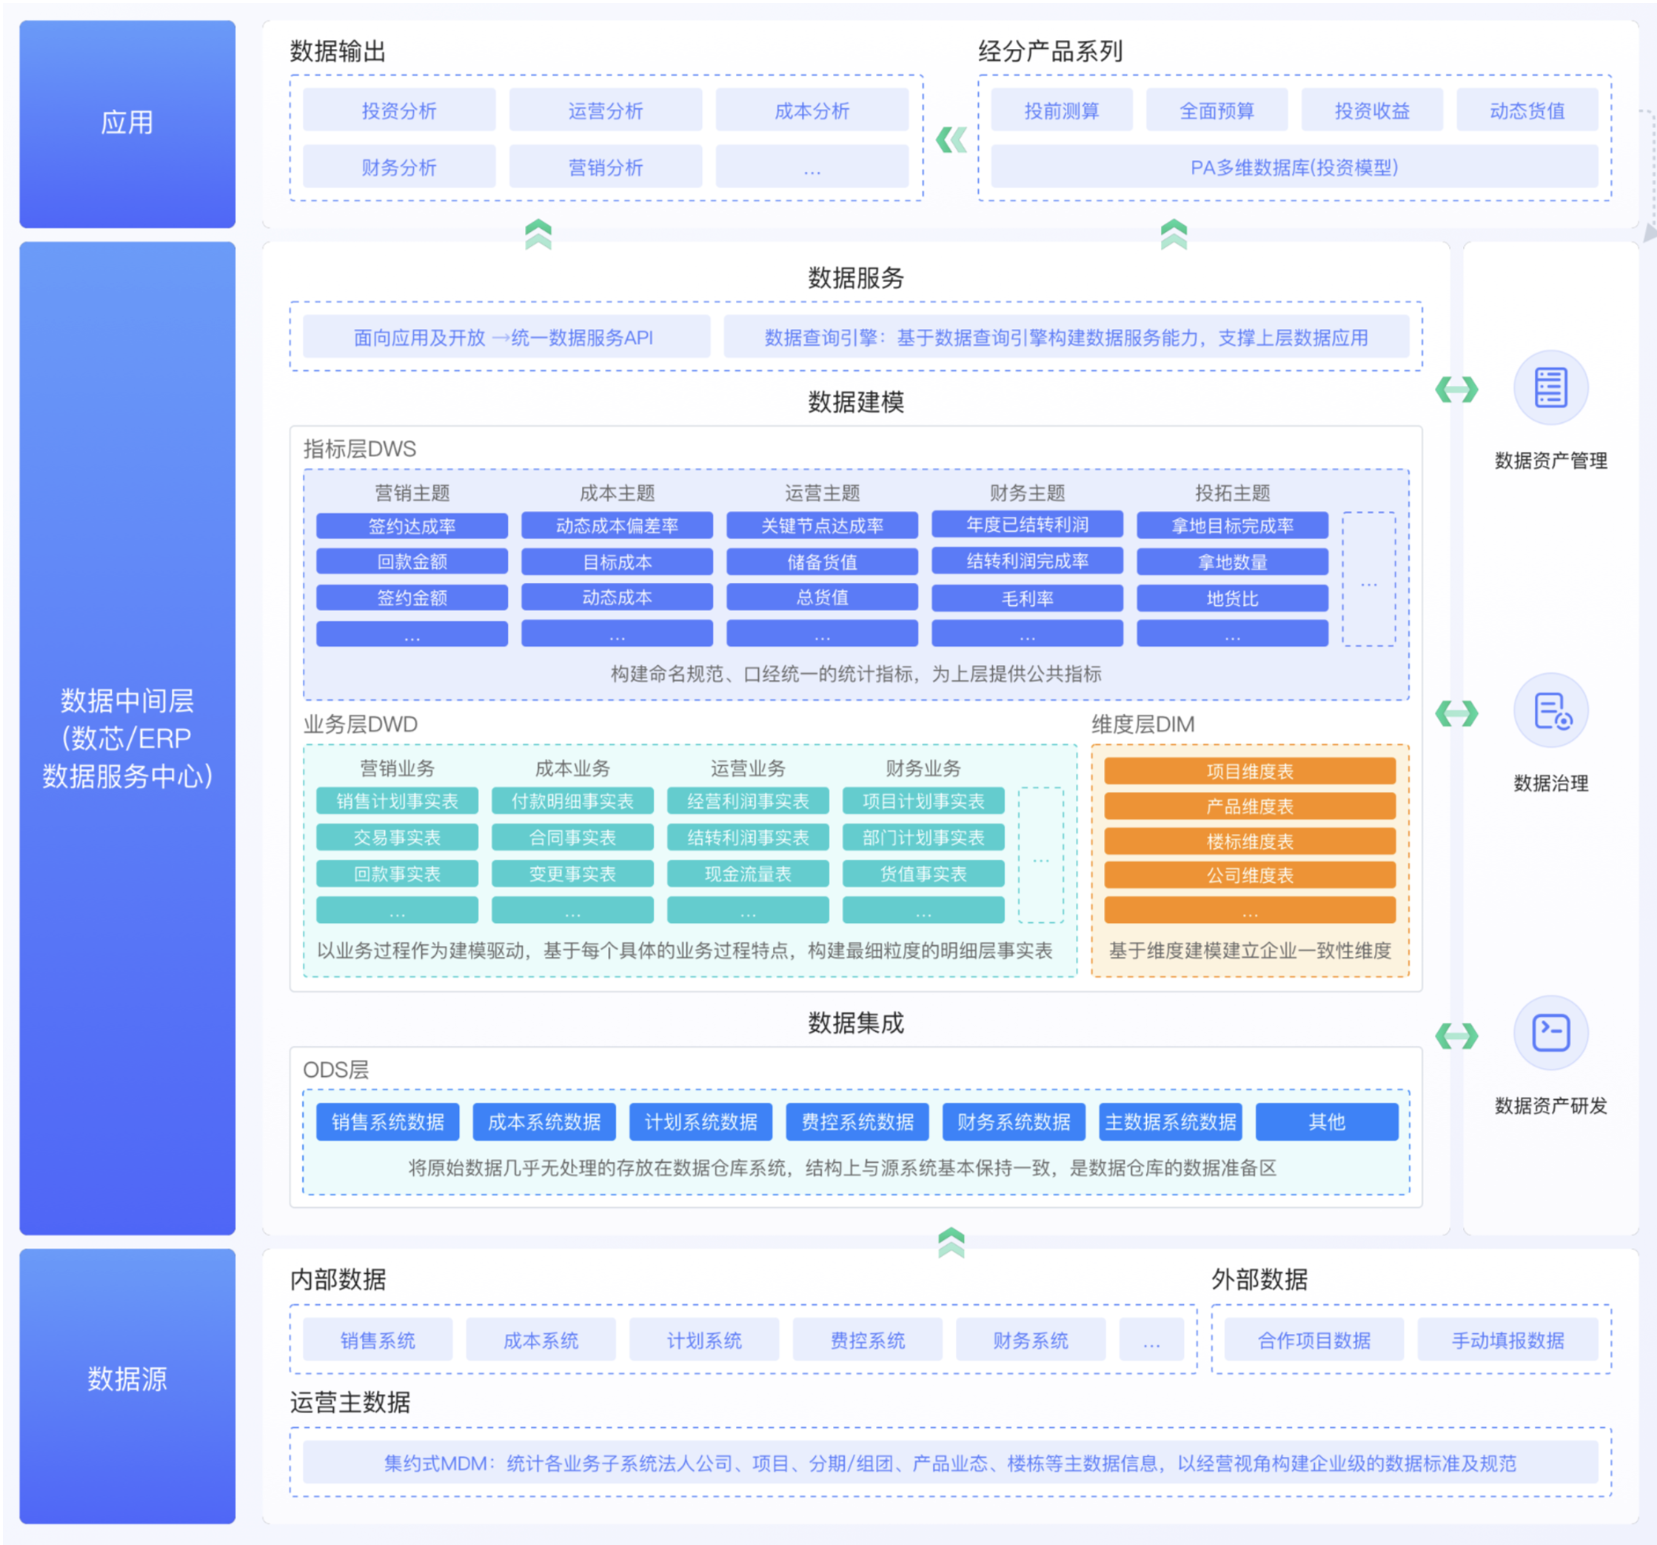
Task: Click the 营销分析 box
Action: tap(606, 167)
